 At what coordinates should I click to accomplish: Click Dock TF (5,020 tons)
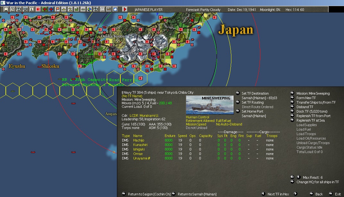coord(312,111)
